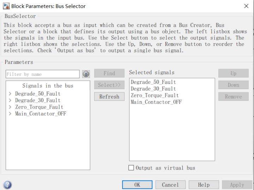Expand the Degrade_50_Fault signal node
The height and width of the screenshot is (190, 254).
pyautogui.click(x=10, y=94)
